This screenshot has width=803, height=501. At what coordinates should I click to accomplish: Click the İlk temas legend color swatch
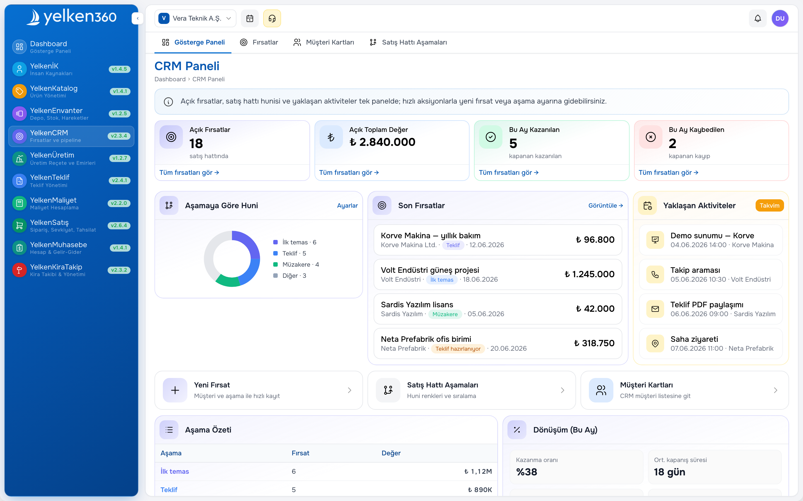[x=275, y=242]
